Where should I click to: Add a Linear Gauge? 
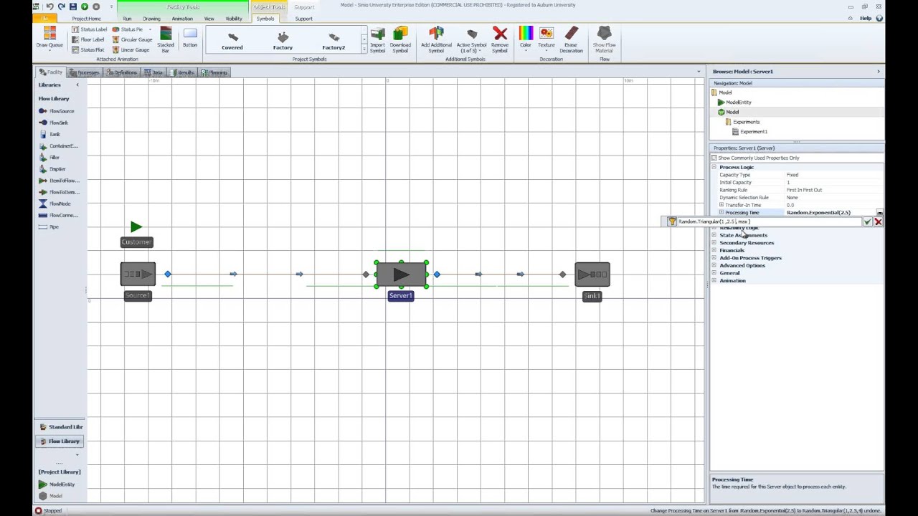pyautogui.click(x=131, y=49)
